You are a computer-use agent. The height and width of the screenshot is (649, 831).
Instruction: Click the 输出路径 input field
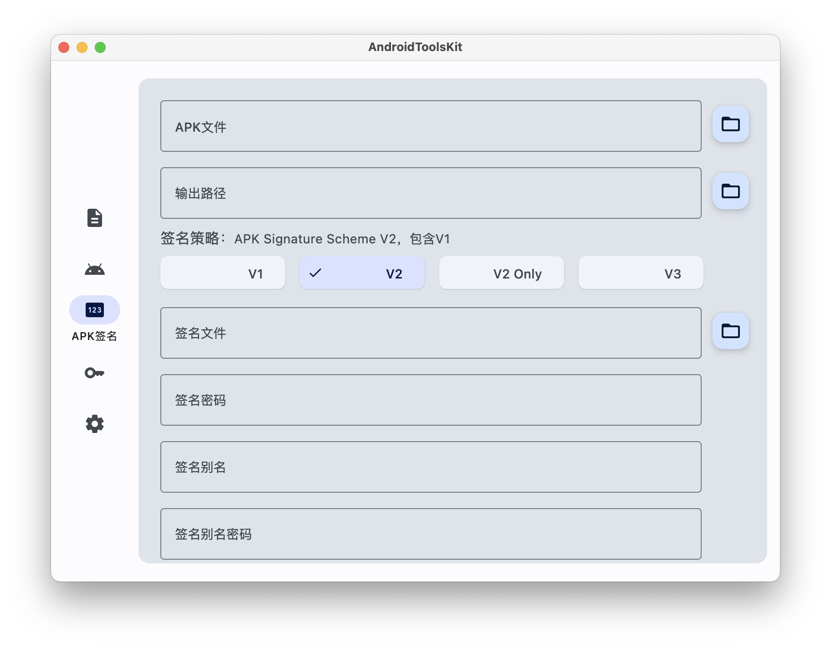coord(431,193)
